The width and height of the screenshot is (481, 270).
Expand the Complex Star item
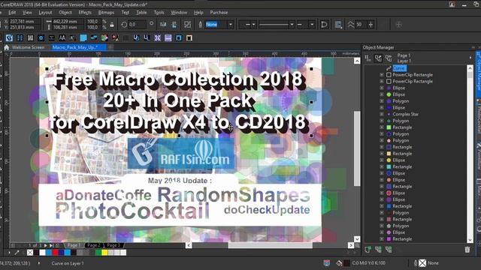[382, 114]
